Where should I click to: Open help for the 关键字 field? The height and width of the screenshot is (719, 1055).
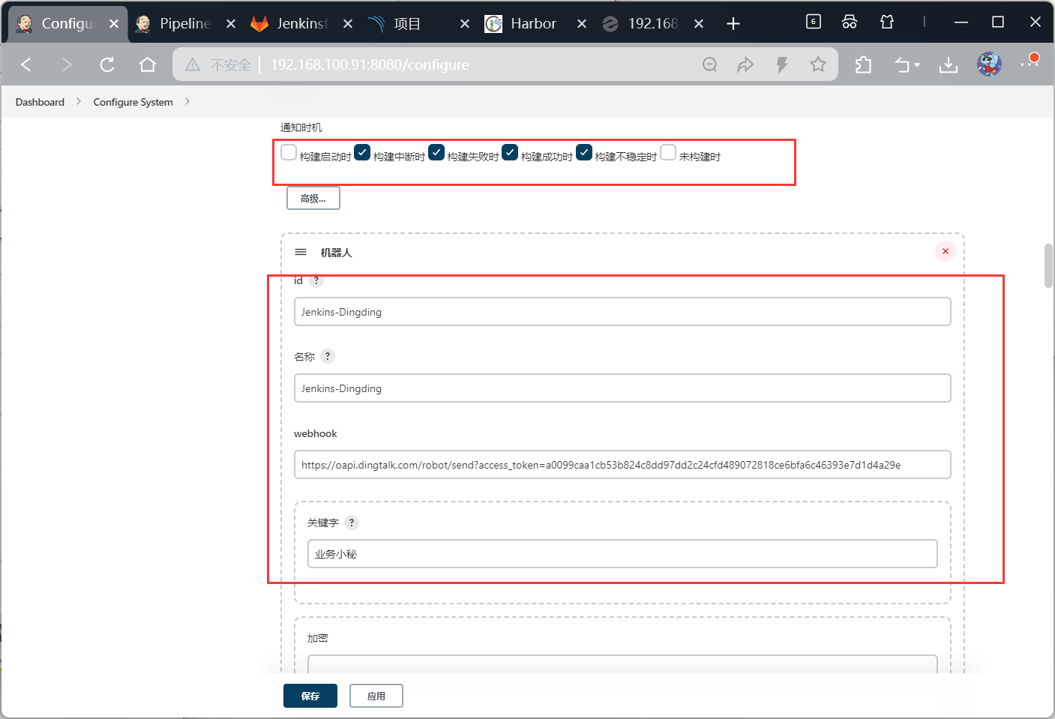(352, 523)
